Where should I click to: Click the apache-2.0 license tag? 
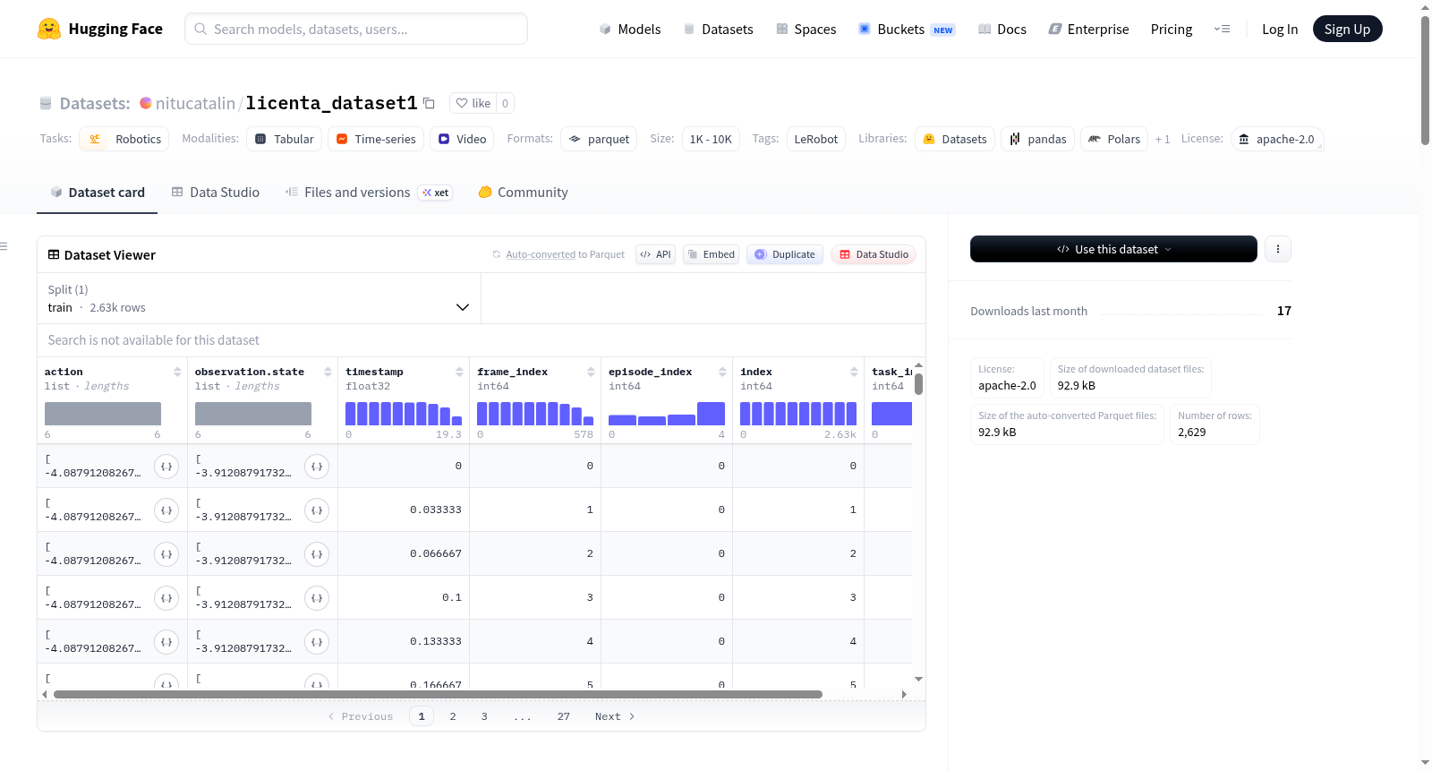pos(1277,139)
